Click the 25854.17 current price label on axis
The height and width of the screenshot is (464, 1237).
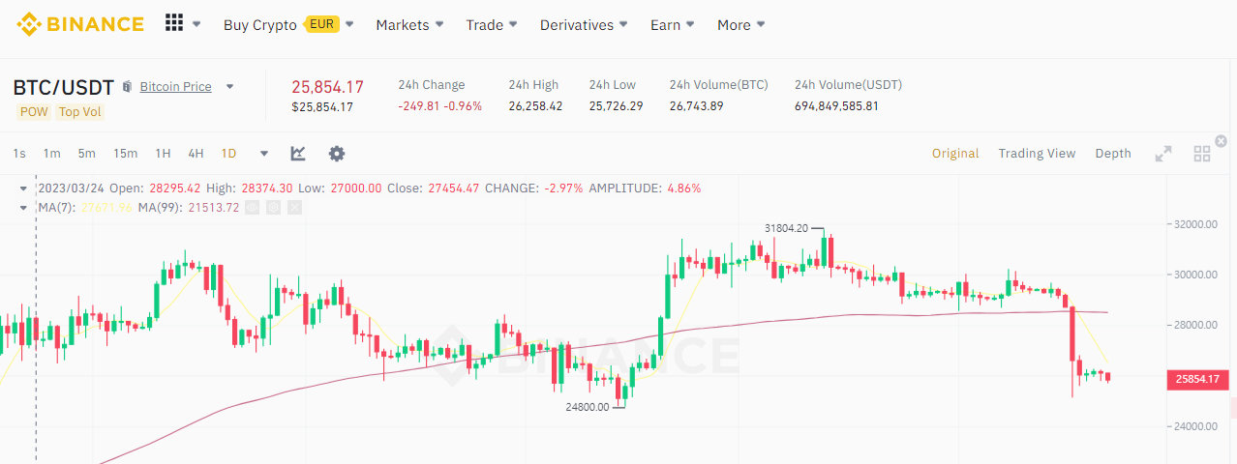click(x=1196, y=380)
